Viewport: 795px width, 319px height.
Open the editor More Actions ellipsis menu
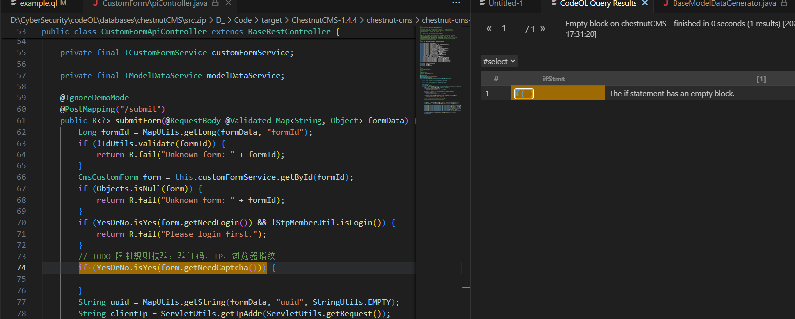click(x=456, y=3)
